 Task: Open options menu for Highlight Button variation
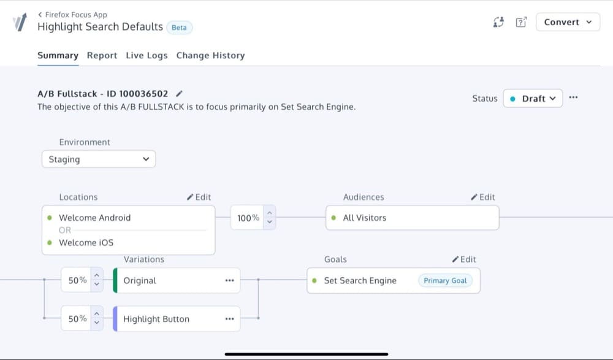coord(229,319)
